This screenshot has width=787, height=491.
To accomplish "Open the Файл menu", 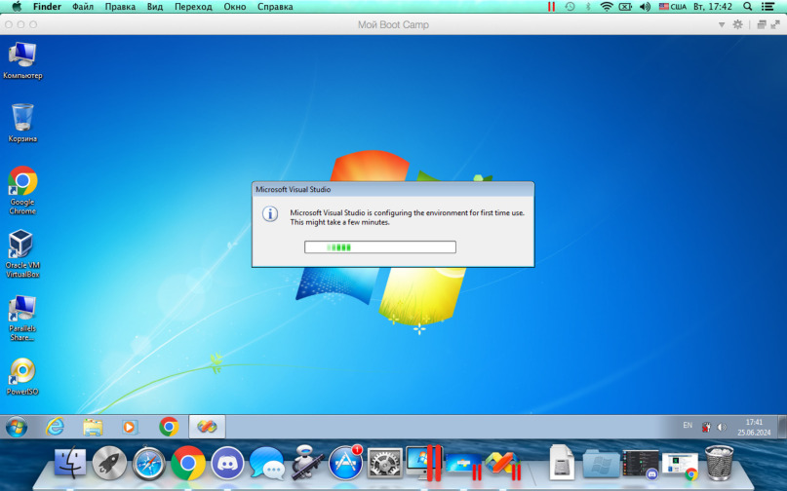I will click(83, 7).
